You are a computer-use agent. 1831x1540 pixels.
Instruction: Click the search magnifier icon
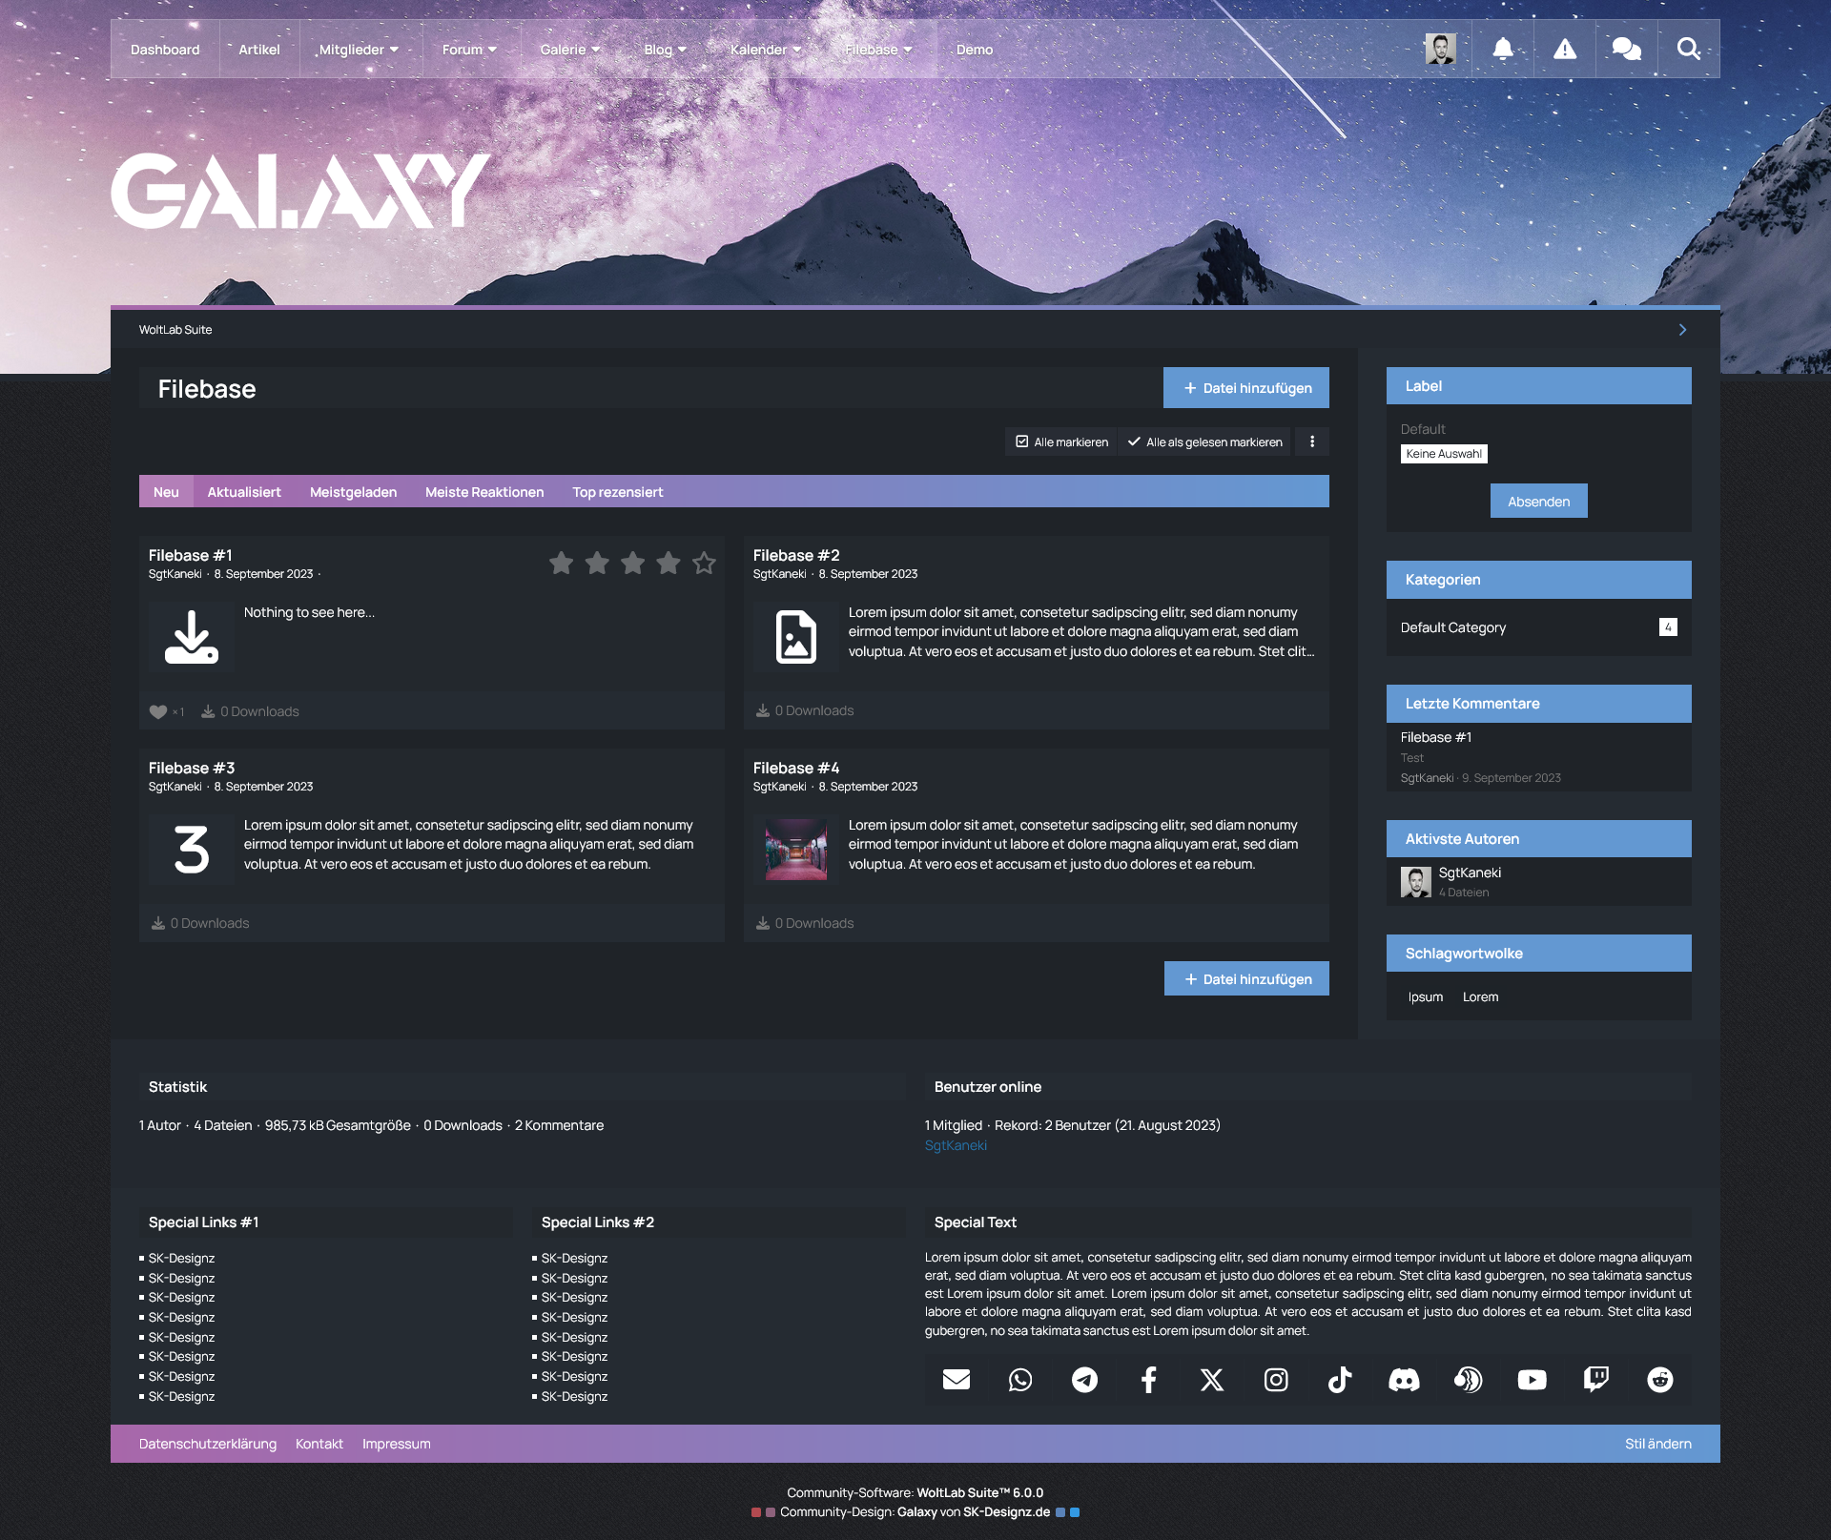pos(1688,49)
